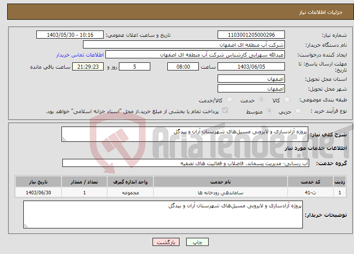This screenshot has height=254, width=354.
Task: Click the service name cell ساماندهی رودخانه ها
Action: pyautogui.click(x=220, y=193)
